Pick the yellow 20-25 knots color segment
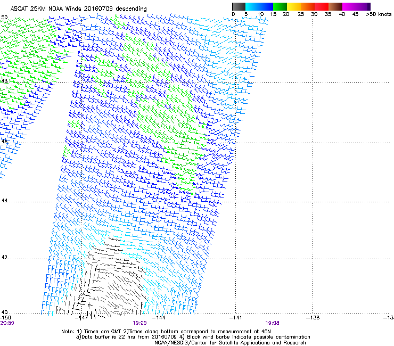This screenshot has width=394, height=346. point(294,6)
